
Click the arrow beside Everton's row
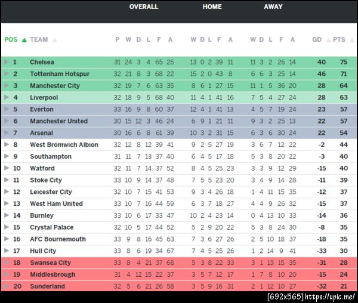coord(7,109)
